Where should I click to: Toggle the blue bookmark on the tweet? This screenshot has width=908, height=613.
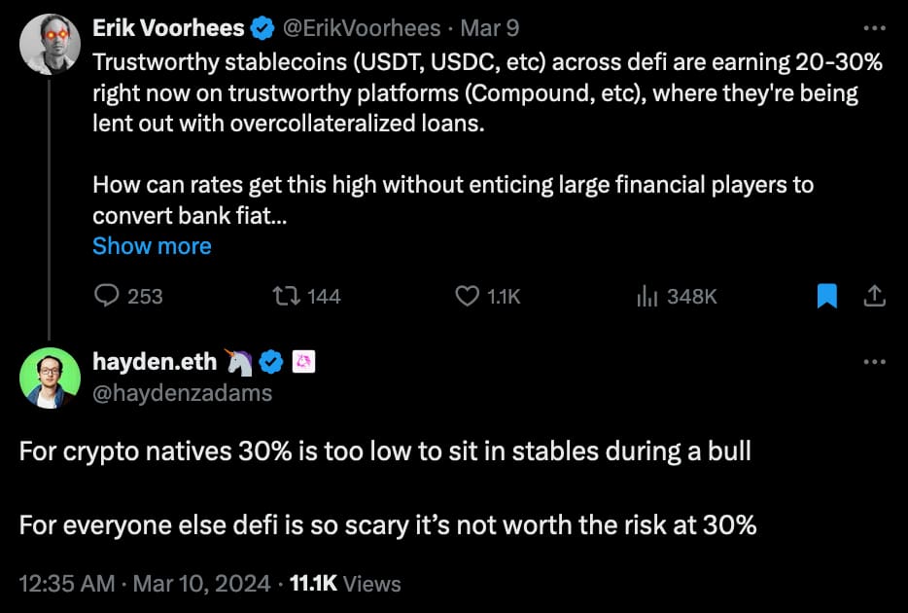826,296
